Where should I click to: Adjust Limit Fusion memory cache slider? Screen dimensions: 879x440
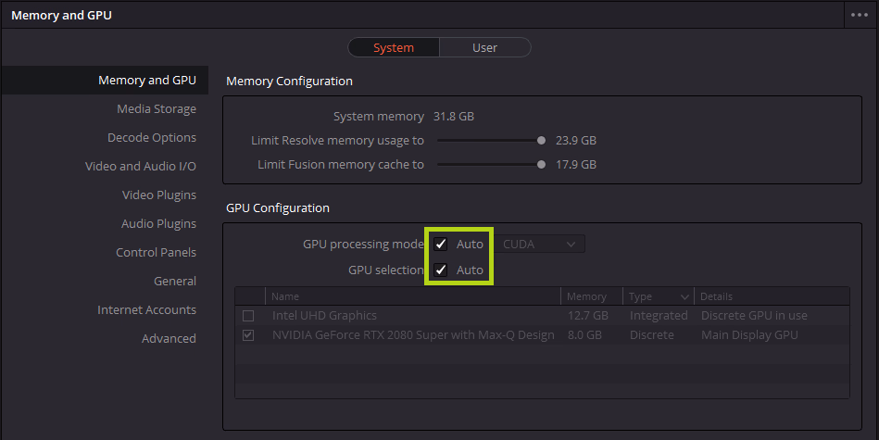(541, 165)
